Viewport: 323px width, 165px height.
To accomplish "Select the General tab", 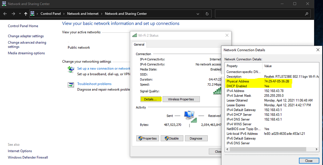I will (x=139, y=45).
